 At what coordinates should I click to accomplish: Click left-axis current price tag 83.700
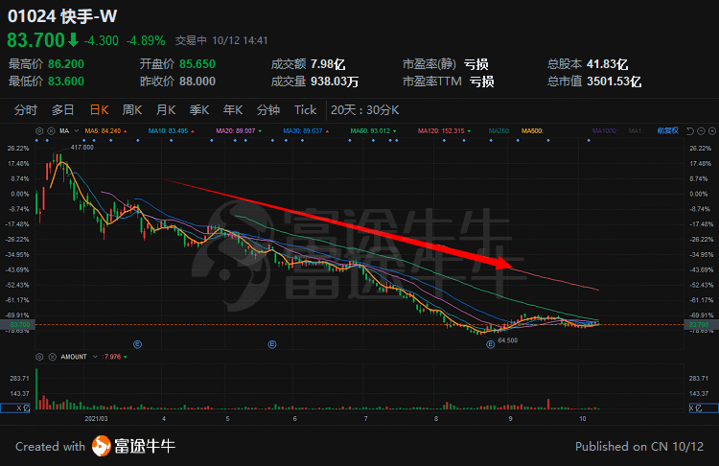click(17, 325)
